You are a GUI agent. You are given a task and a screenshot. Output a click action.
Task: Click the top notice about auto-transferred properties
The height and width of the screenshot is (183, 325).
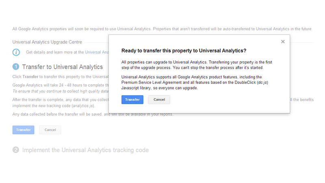point(162,29)
